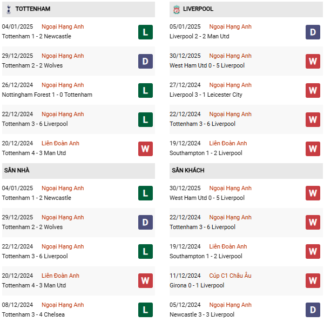Click the W badge for Tottenham 4-3 Man Utd in the top Tottenham list
324x322 pixels.
tap(145, 149)
